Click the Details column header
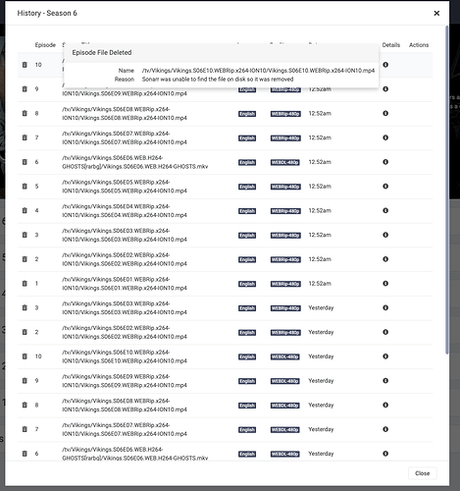Viewport: 460px width, 491px height. pyautogui.click(x=391, y=45)
